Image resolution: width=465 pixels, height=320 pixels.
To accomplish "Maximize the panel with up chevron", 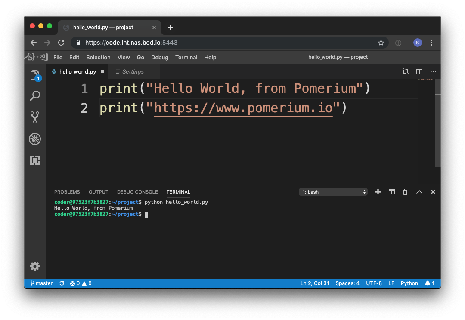I will [419, 192].
